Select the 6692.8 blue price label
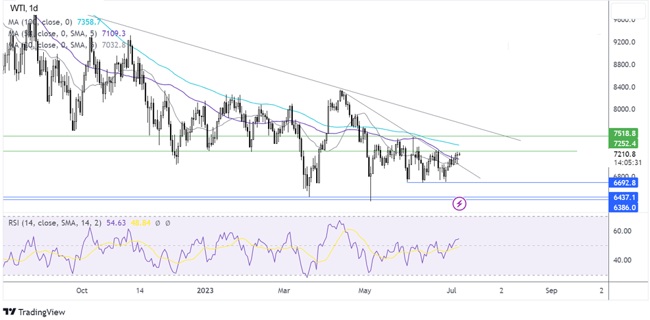Viewport: 650px width, 320px height. (x=625, y=183)
